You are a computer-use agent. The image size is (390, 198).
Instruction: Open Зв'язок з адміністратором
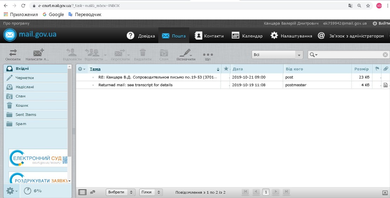[x=351, y=36]
